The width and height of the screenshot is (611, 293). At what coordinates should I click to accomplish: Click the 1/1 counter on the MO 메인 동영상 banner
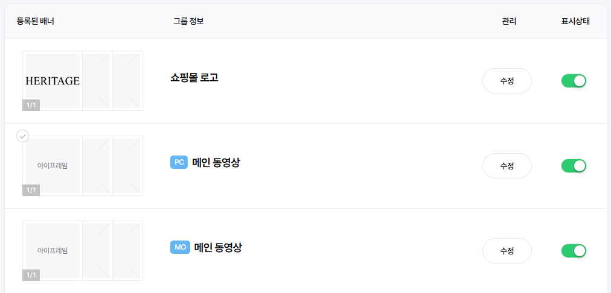click(x=31, y=275)
